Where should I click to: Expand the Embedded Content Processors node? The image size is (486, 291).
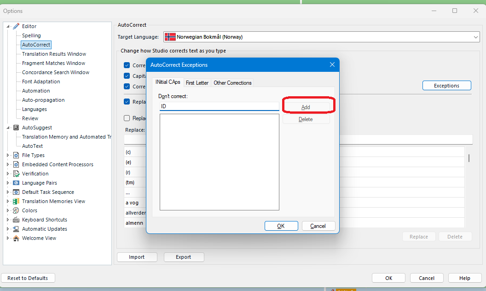[x=8, y=164]
